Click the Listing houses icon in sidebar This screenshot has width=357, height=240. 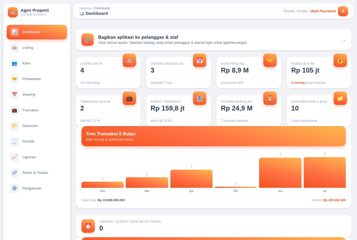15,48
